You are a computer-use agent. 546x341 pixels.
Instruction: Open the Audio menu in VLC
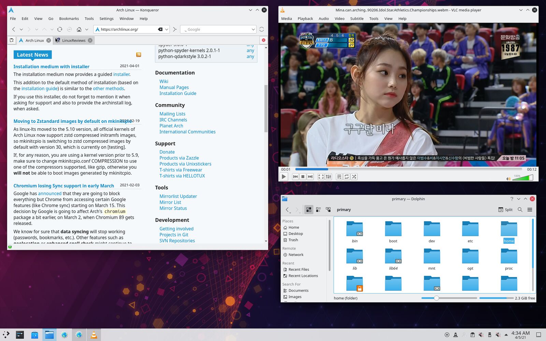click(x=324, y=18)
